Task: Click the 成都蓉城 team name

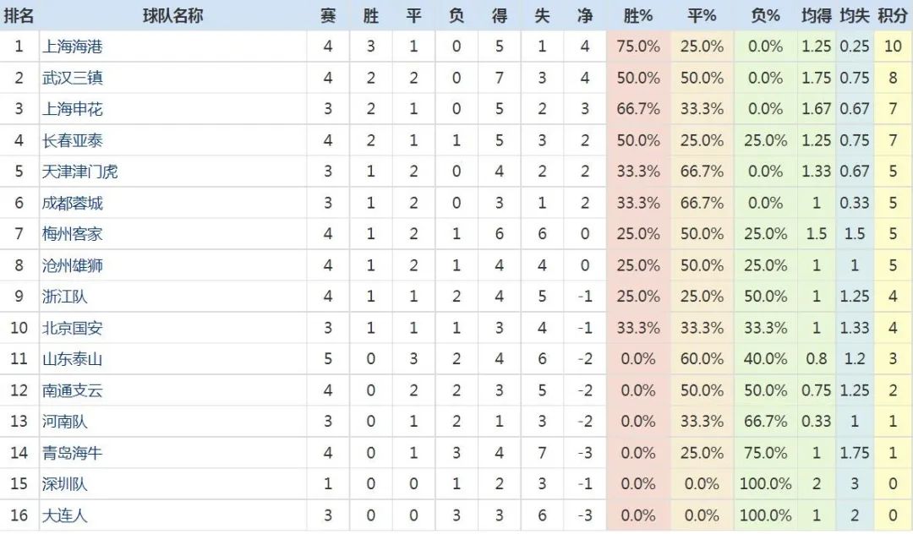Action: [x=73, y=203]
